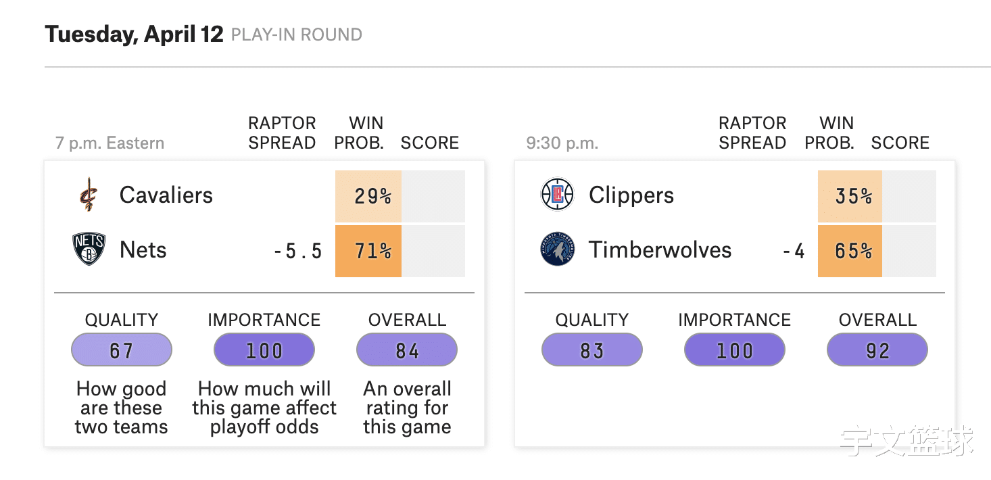The width and height of the screenshot is (991, 480).
Task: Click the Tuesday, April 12 heading
Action: [134, 34]
